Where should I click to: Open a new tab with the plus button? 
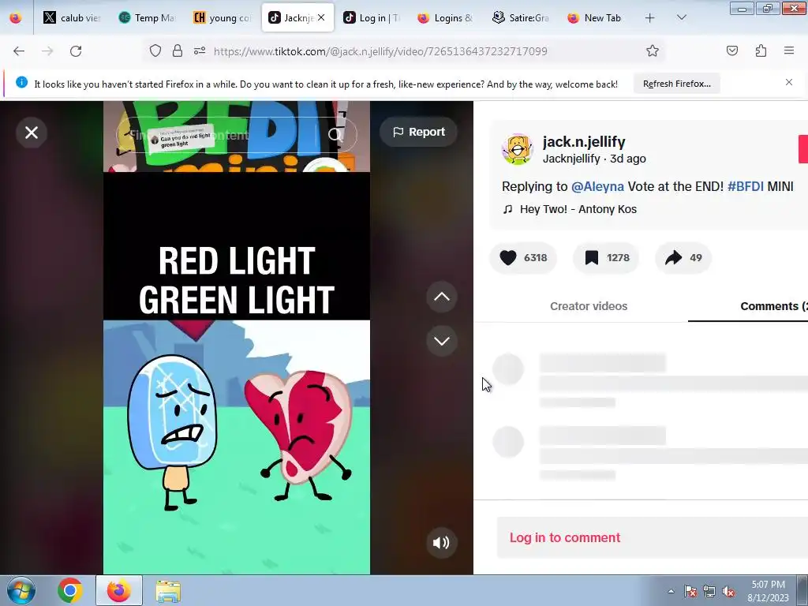pyautogui.click(x=650, y=18)
